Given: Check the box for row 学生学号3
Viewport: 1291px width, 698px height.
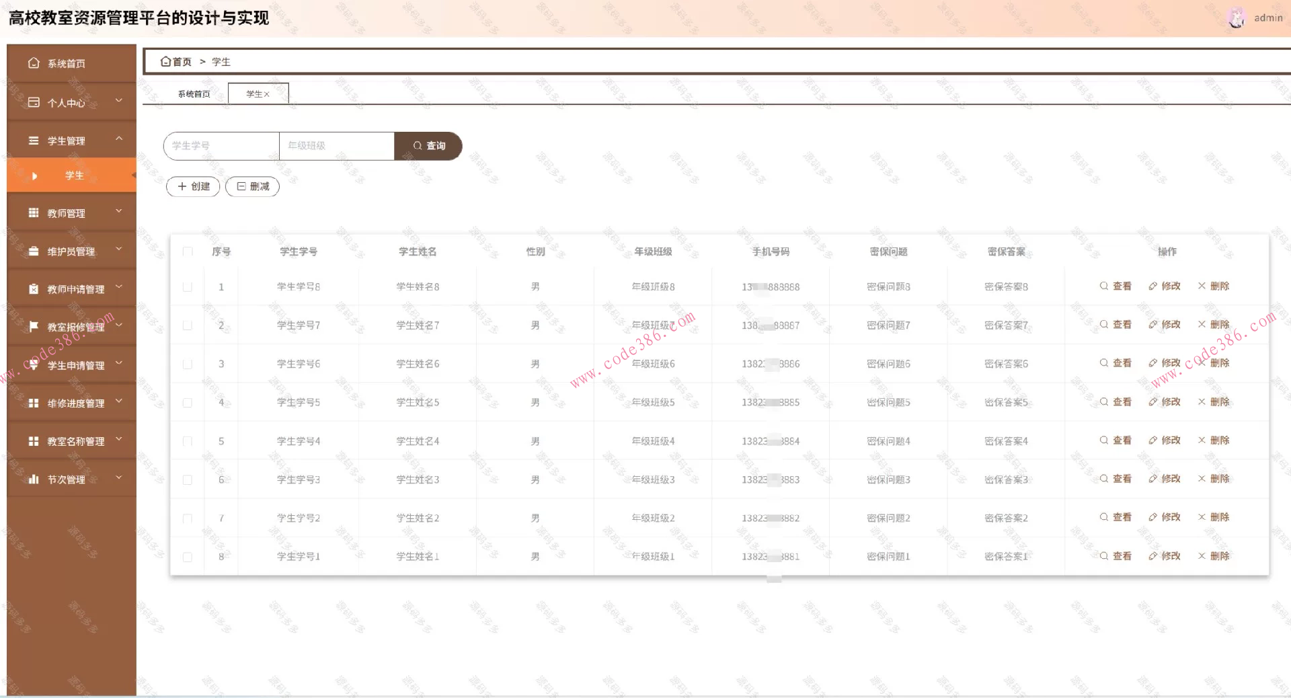Looking at the screenshot, I should pos(188,479).
